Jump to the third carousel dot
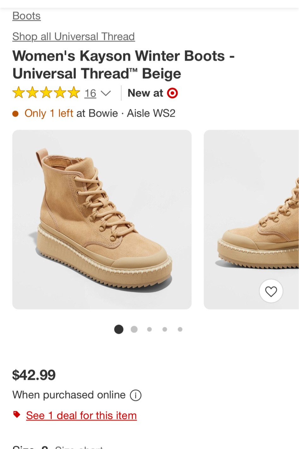The height and width of the screenshot is (449, 299). [x=149, y=329]
